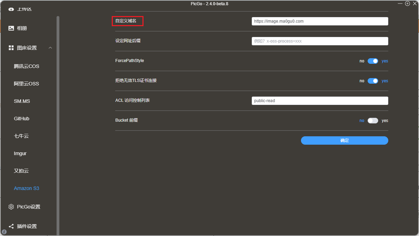Click the ACL public-read input field
The height and width of the screenshot is (236, 419).
coord(320,101)
